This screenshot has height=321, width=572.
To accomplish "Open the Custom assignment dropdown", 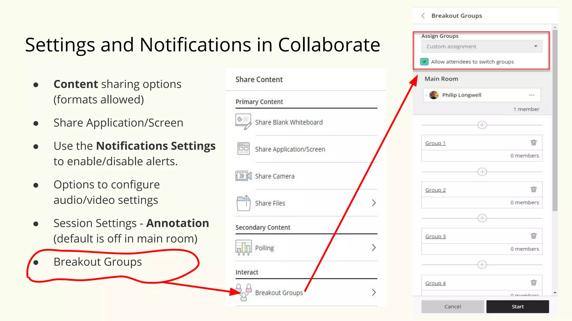I will (482, 47).
